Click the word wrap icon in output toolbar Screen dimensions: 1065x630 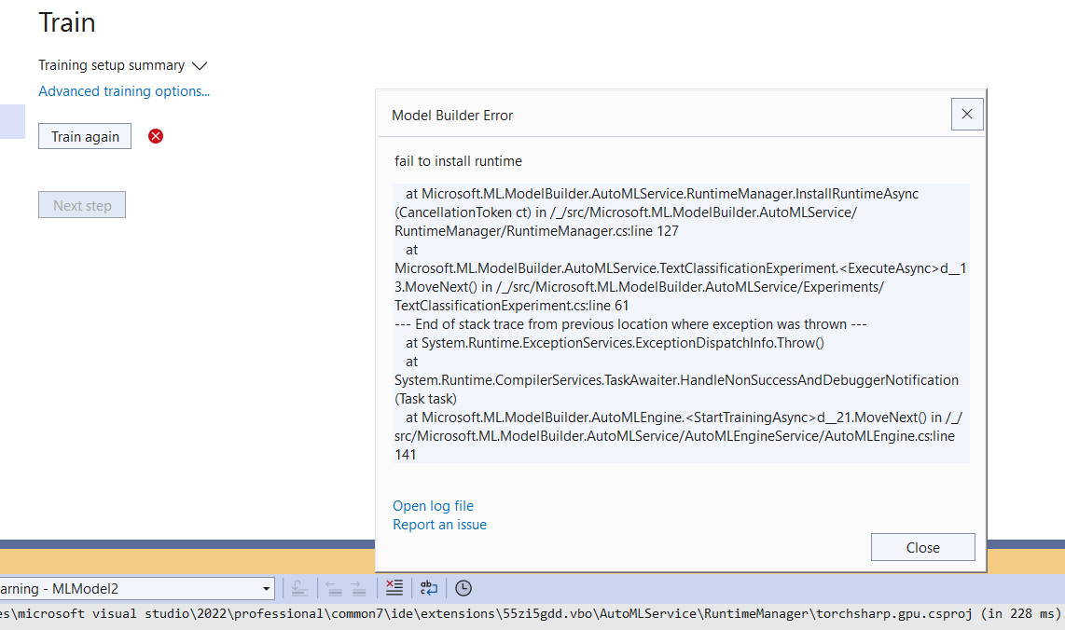tap(428, 588)
